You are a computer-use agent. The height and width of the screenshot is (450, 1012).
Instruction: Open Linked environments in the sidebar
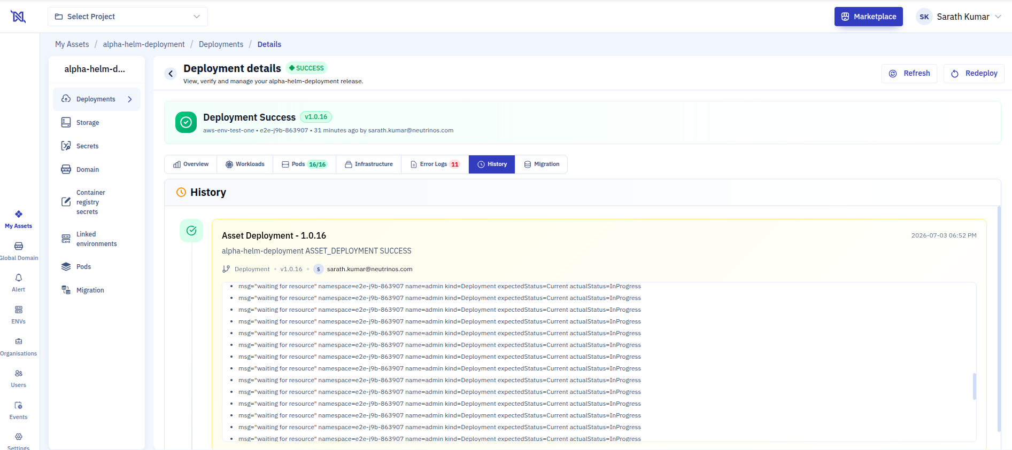pos(97,239)
